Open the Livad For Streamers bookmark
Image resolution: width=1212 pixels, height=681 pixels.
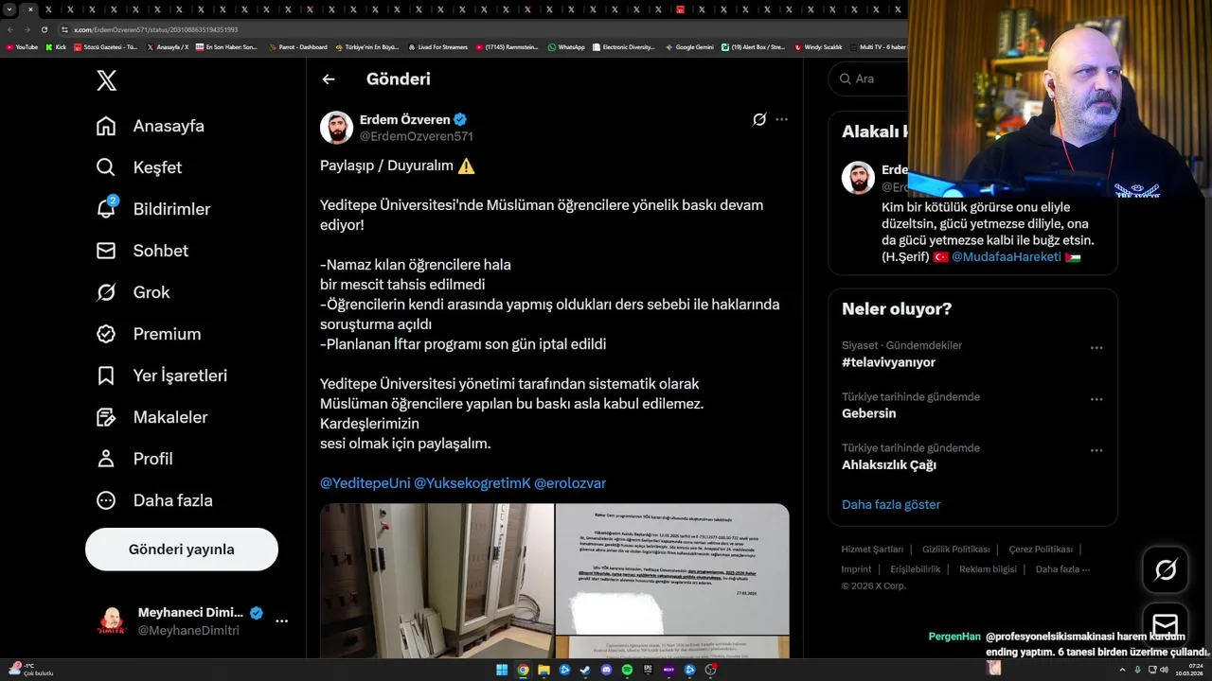point(437,46)
